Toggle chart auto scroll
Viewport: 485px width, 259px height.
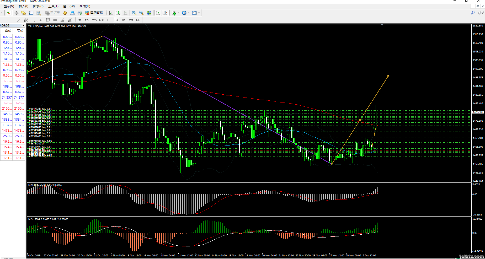[158, 13]
